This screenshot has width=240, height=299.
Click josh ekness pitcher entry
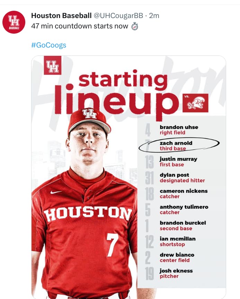pos(176,273)
